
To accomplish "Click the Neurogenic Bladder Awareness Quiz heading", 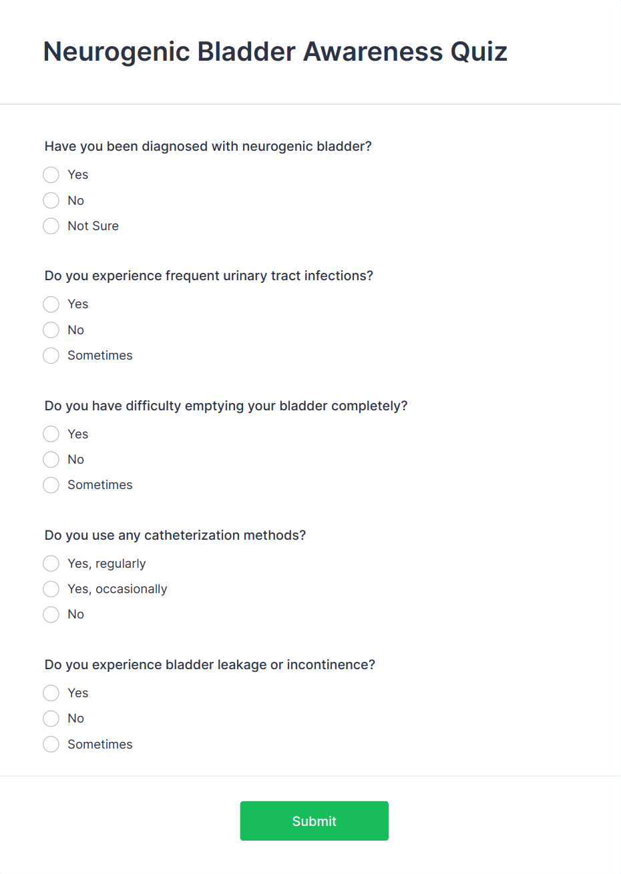I will tap(275, 52).
